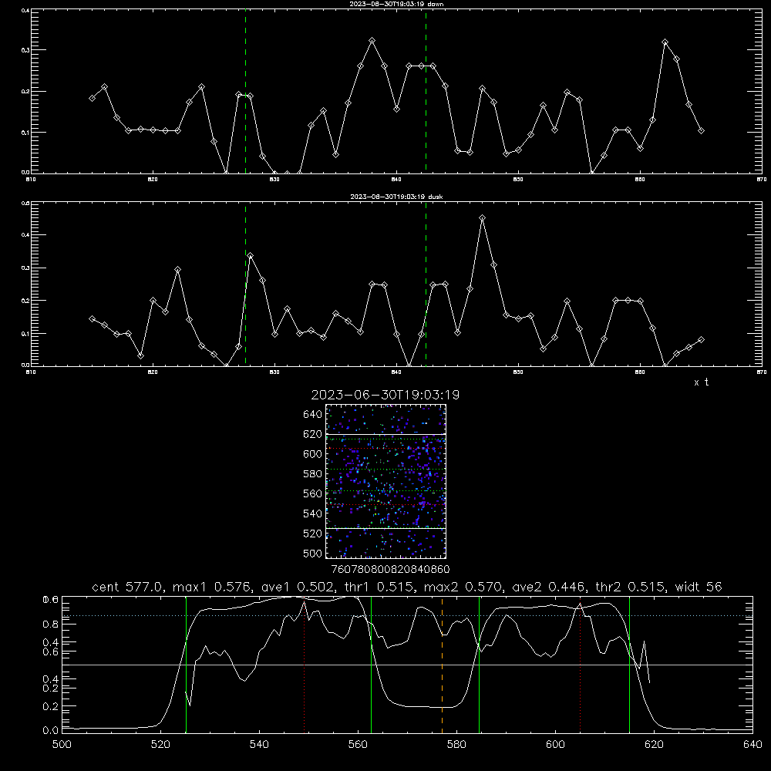The width and height of the screenshot is (771, 771).
Task: Click the green vertical line near 585 in the bottom plot
Action: coord(479,665)
